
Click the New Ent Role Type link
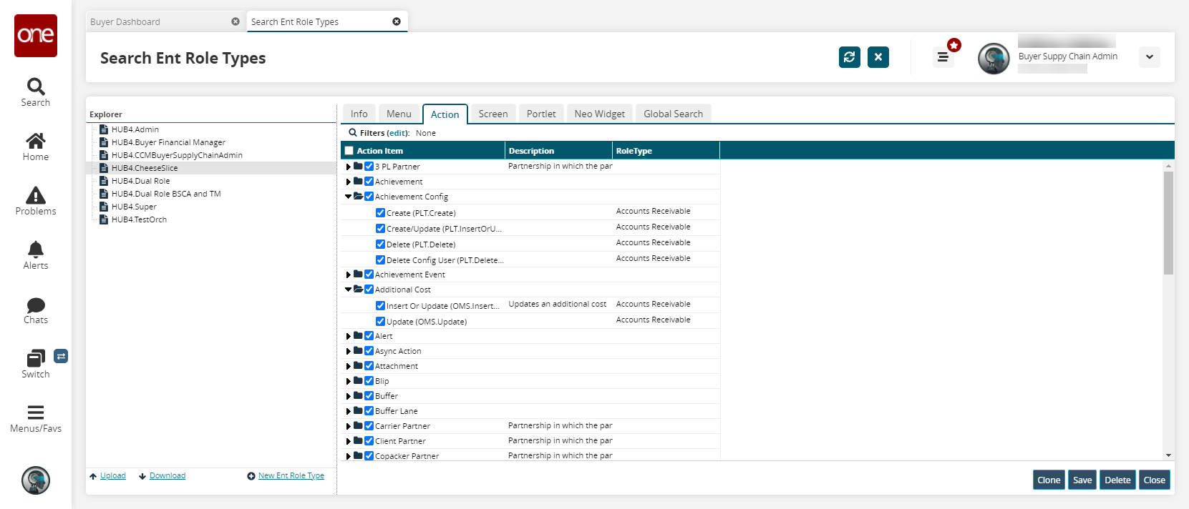click(291, 475)
